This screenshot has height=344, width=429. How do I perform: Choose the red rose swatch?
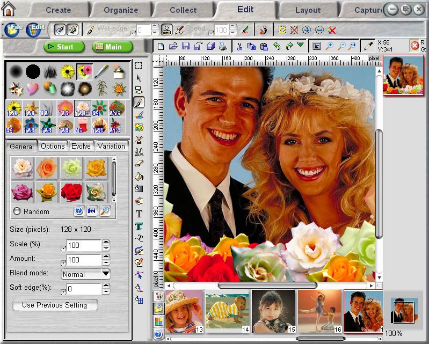pos(71,192)
